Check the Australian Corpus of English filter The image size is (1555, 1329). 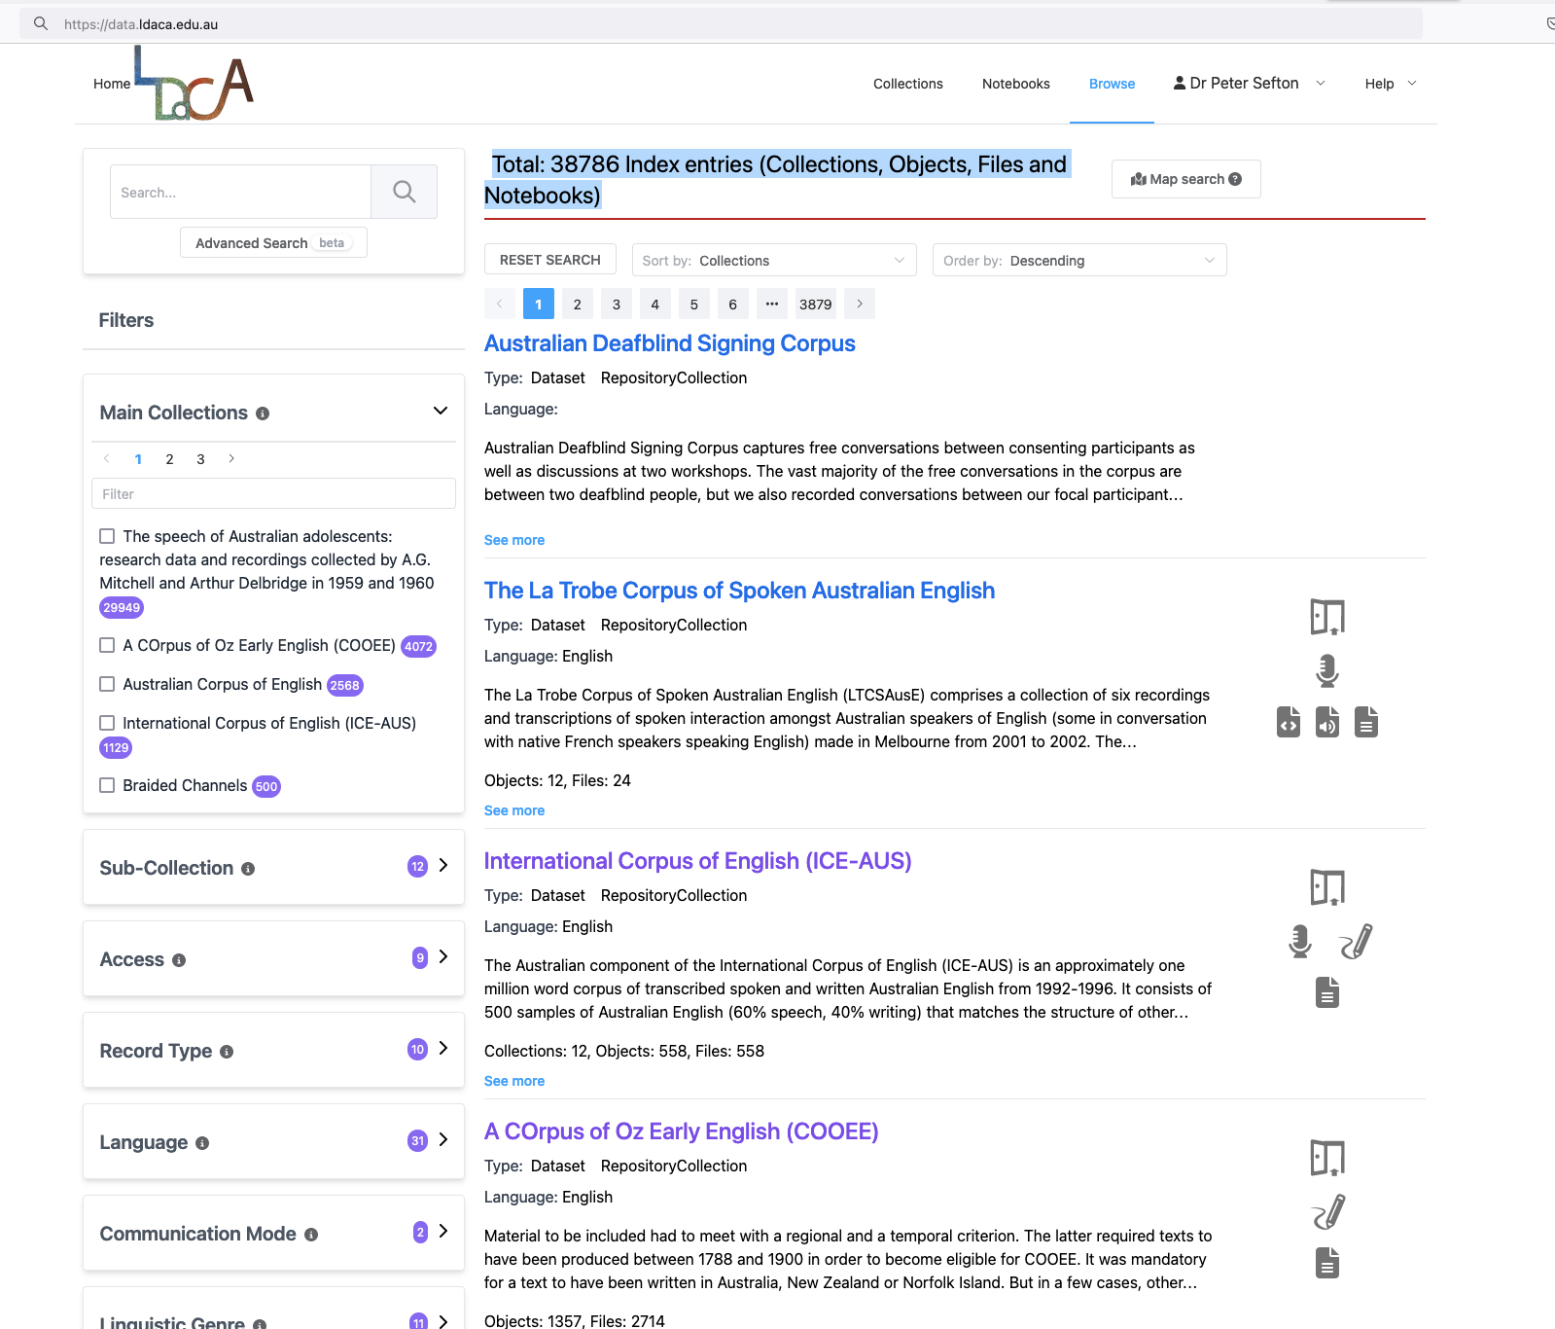pos(107,684)
